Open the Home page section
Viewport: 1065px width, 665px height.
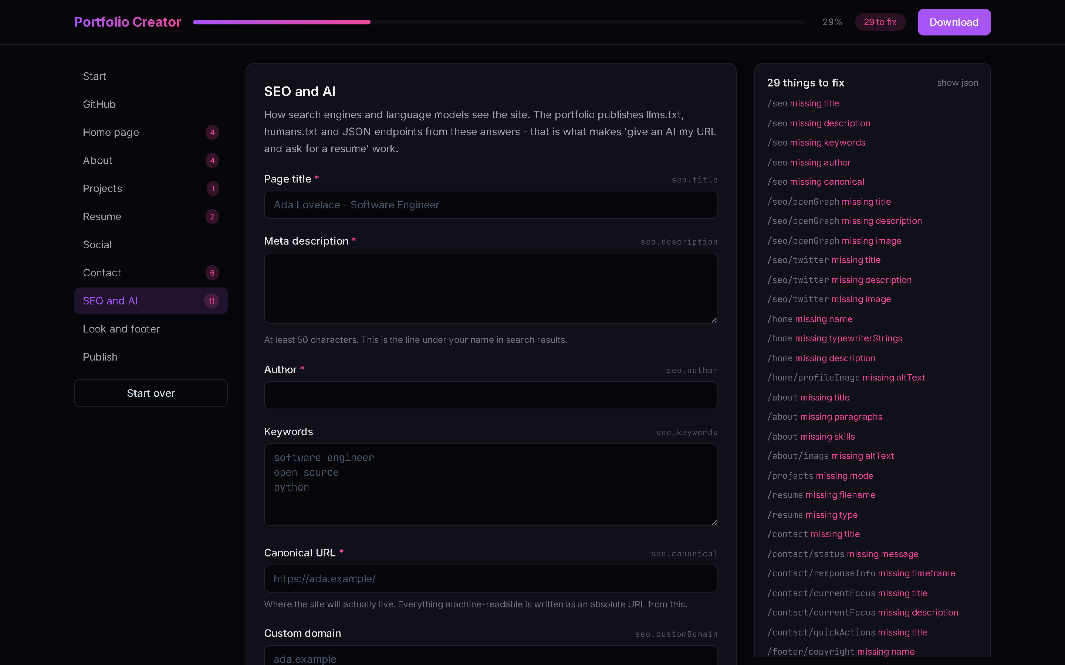click(151, 132)
